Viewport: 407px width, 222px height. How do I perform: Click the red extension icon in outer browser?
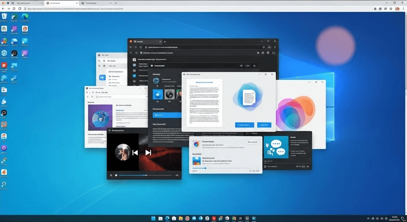(x=397, y=9)
